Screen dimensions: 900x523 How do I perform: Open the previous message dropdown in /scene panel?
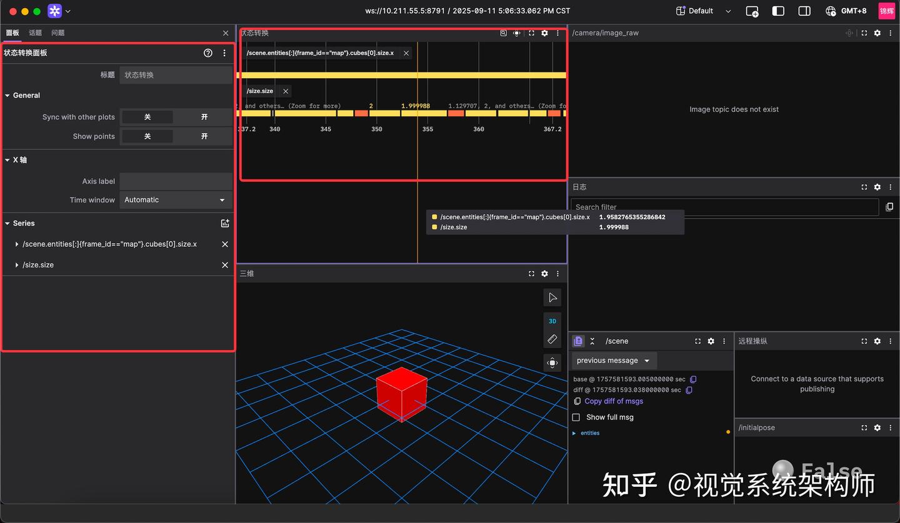click(612, 361)
